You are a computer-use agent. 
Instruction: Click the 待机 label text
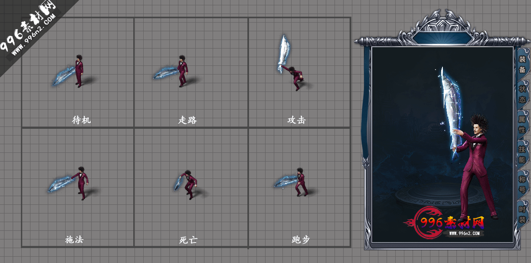click(x=81, y=120)
